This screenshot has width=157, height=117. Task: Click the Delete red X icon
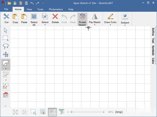click(55, 17)
